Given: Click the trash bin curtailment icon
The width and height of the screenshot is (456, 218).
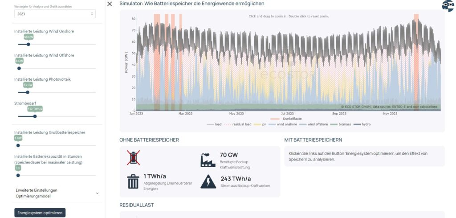Looking at the screenshot, I should pyautogui.click(x=133, y=181).
